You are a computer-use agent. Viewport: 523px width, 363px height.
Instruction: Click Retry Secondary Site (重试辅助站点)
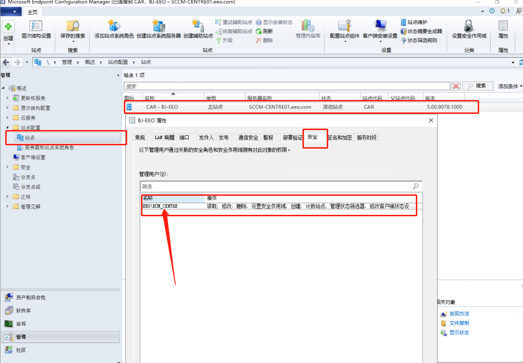tap(234, 22)
